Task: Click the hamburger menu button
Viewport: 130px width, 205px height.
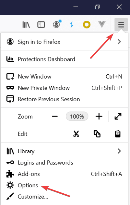Action: (121, 25)
